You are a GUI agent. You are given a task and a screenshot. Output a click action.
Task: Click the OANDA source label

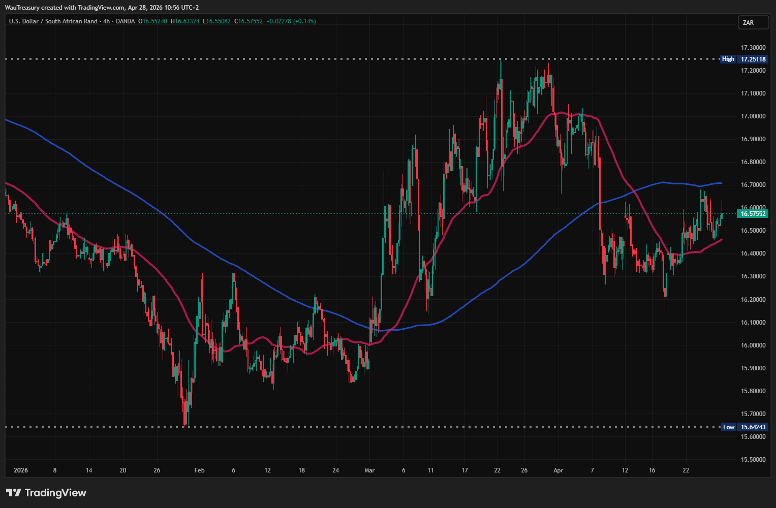click(125, 21)
